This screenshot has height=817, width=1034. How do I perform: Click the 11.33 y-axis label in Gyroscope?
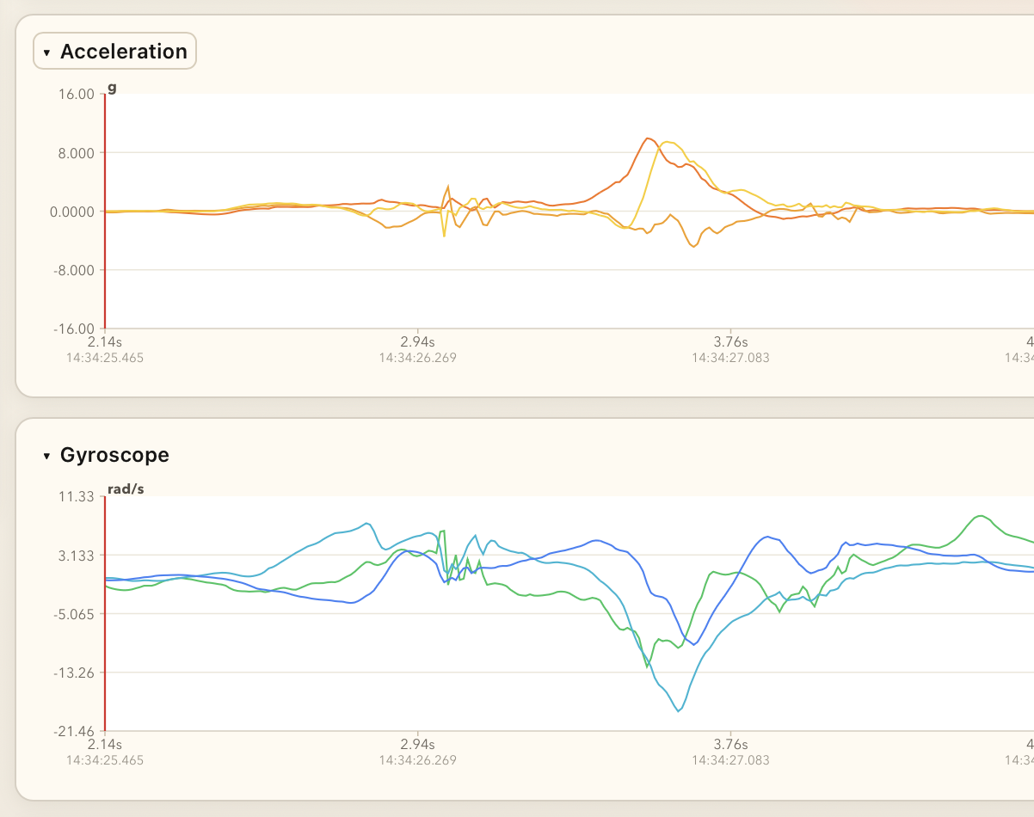[x=75, y=497]
